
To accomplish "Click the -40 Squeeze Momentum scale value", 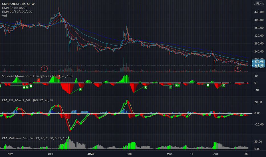I will click(x=256, y=90).
